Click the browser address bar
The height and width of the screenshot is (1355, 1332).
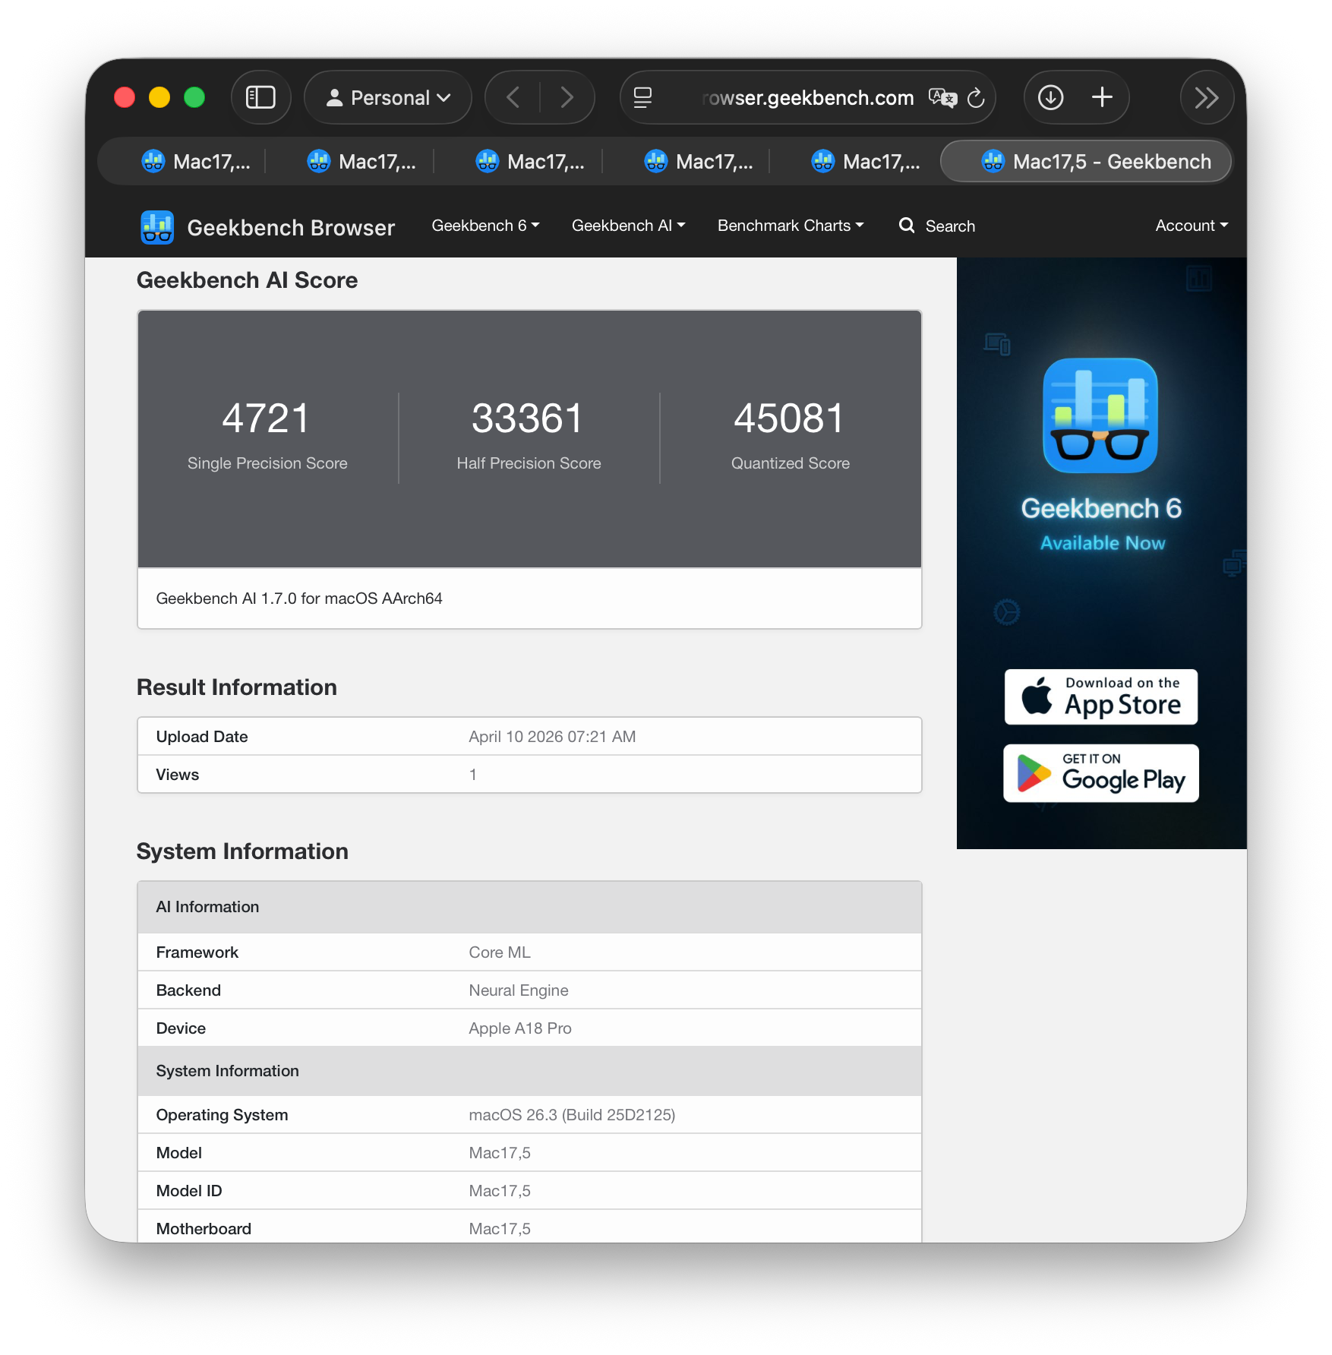point(806,98)
